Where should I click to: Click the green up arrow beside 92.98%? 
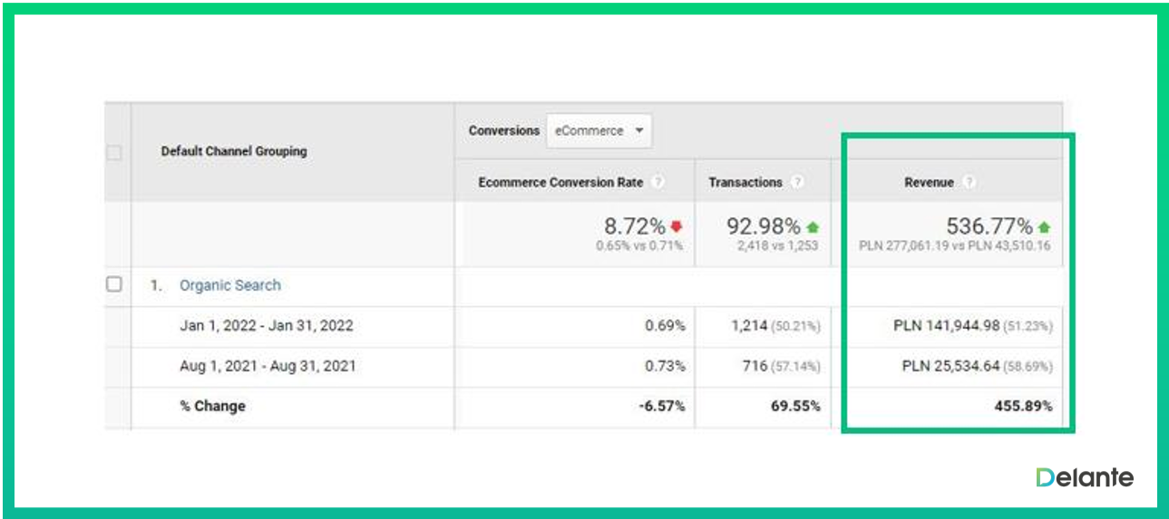tap(813, 227)
